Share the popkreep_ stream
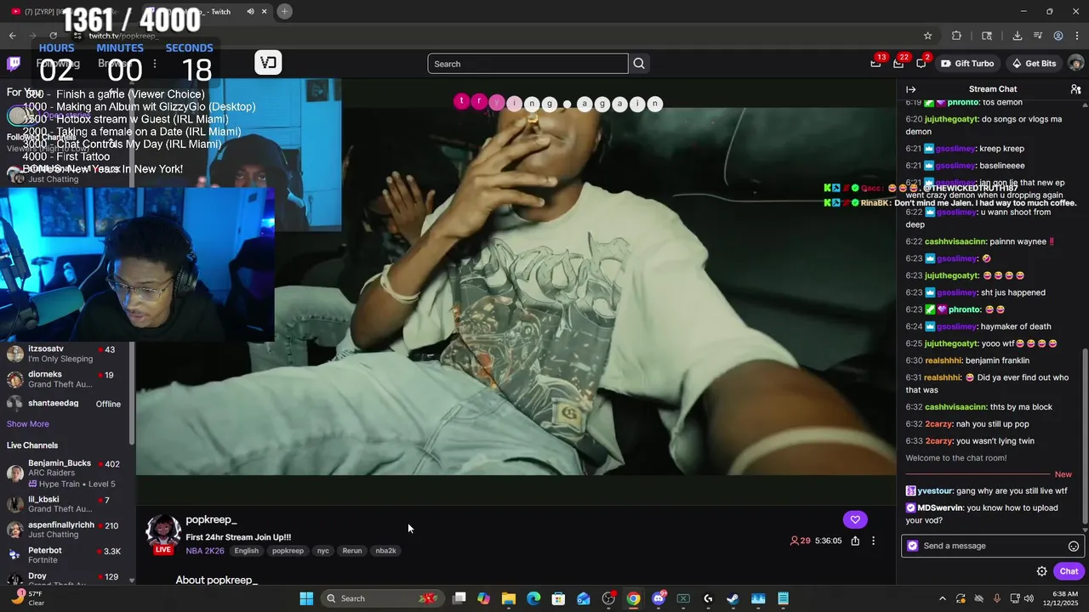 click(x=855, y=541)
